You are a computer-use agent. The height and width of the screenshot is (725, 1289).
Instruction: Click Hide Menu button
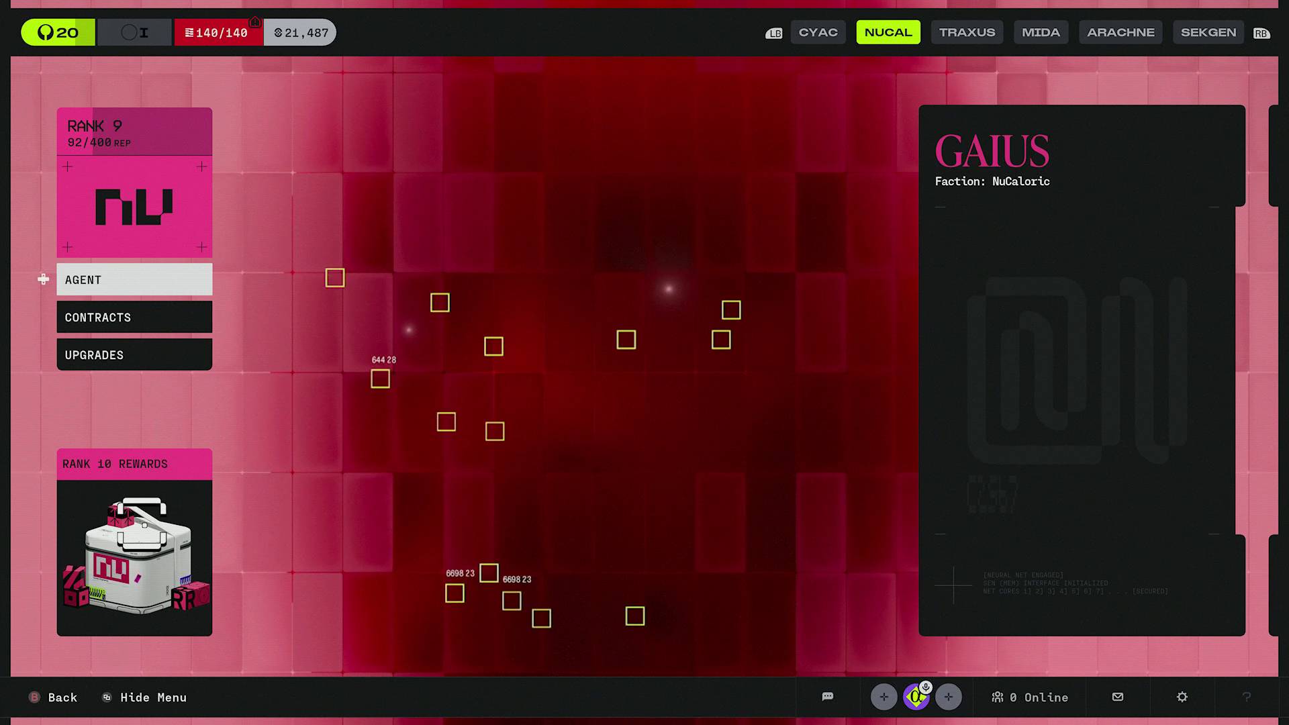pos(144,697)
